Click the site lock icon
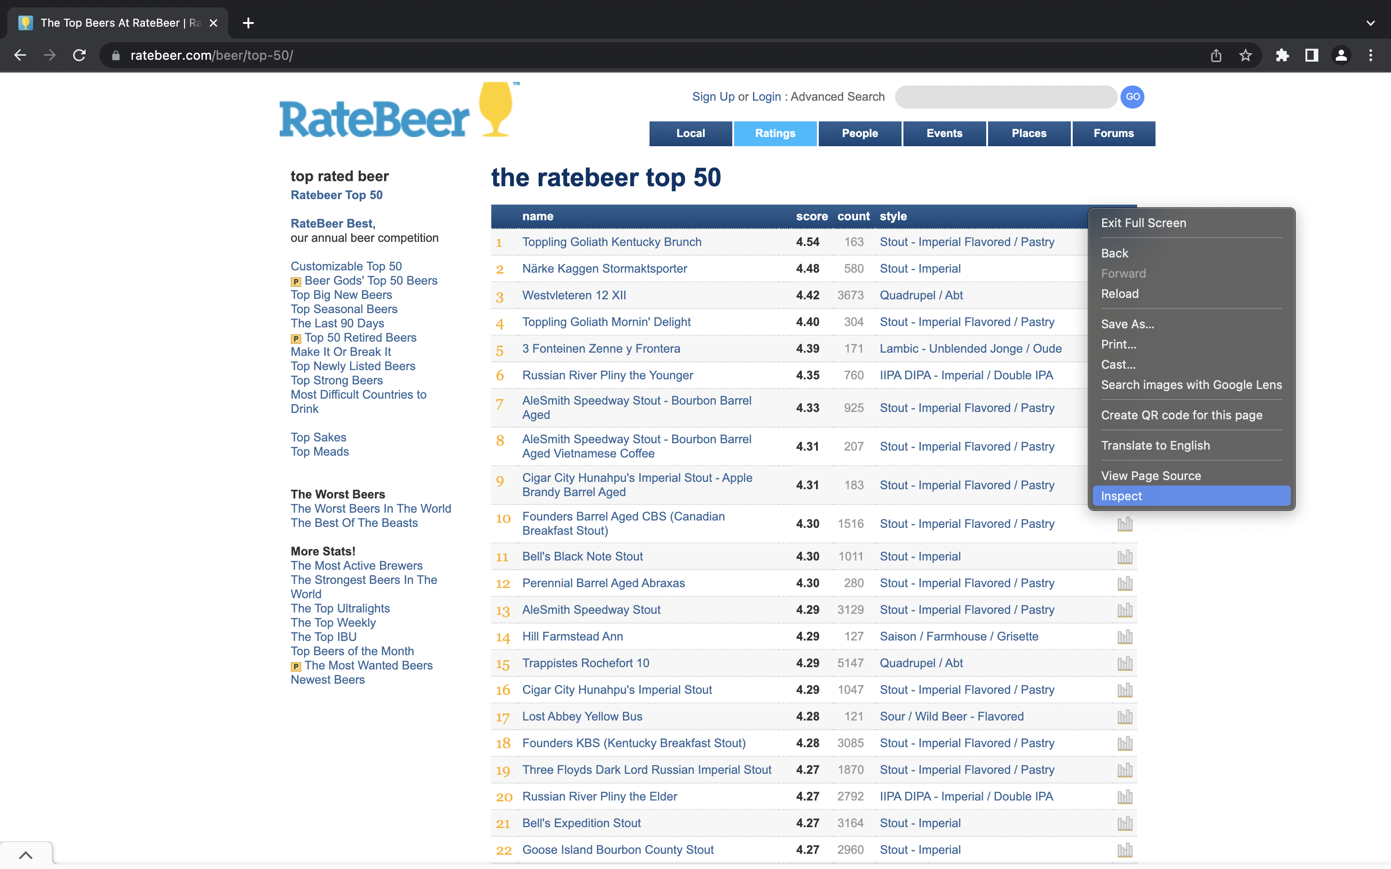The height and width of the screenshot is (869, 1391). point(115,55)
